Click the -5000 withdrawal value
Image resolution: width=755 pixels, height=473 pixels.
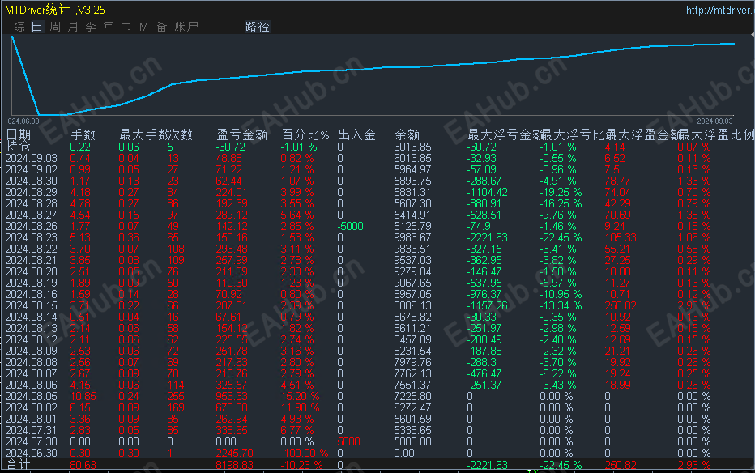tap(351, 226)
